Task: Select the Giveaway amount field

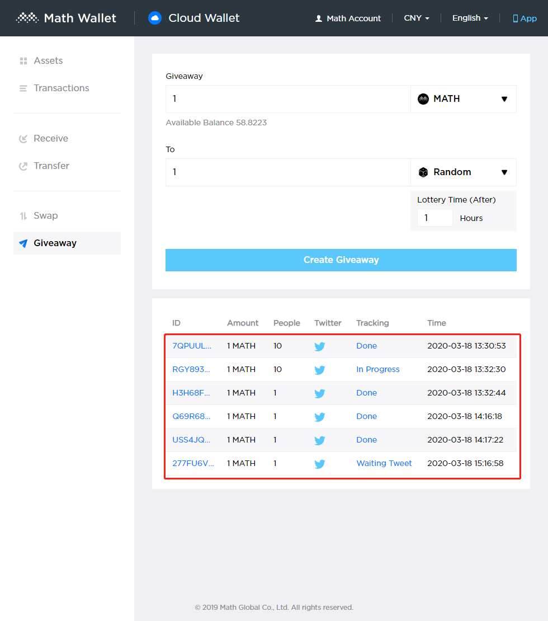Action: click(287, 98)
